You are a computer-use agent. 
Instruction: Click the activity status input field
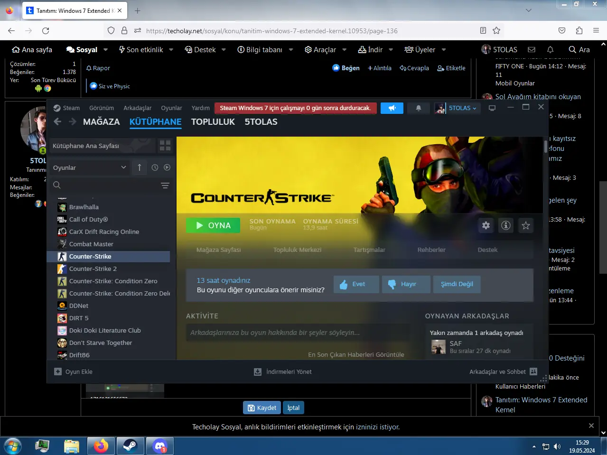(x=298, y=333)
